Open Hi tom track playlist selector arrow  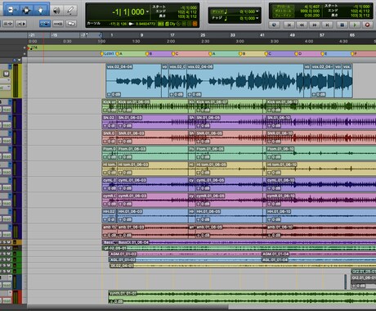[10, 165]
